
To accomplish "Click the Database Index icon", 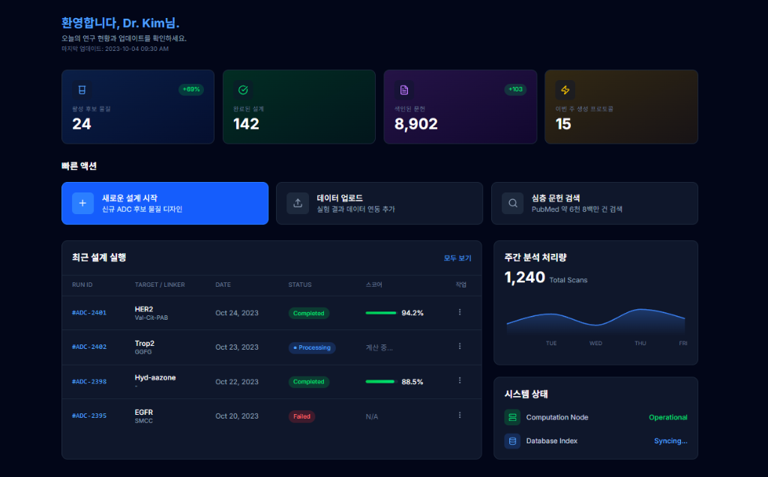I will pyautogui.click(x=513, y=441).
